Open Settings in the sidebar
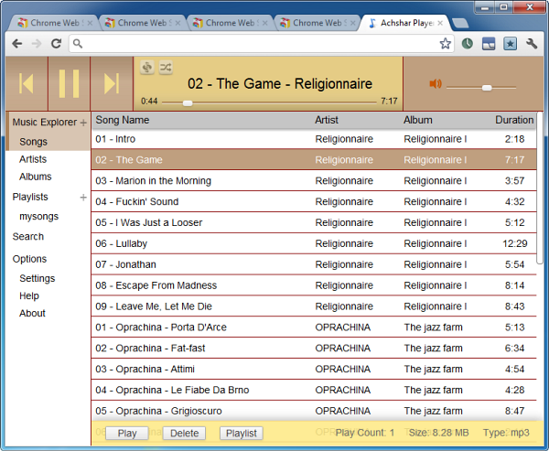Screen dimensions: 549x451 [38, 279]
